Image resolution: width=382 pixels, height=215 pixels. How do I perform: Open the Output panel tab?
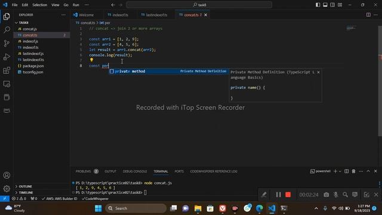pyautogui.click(x=110, y=171)
